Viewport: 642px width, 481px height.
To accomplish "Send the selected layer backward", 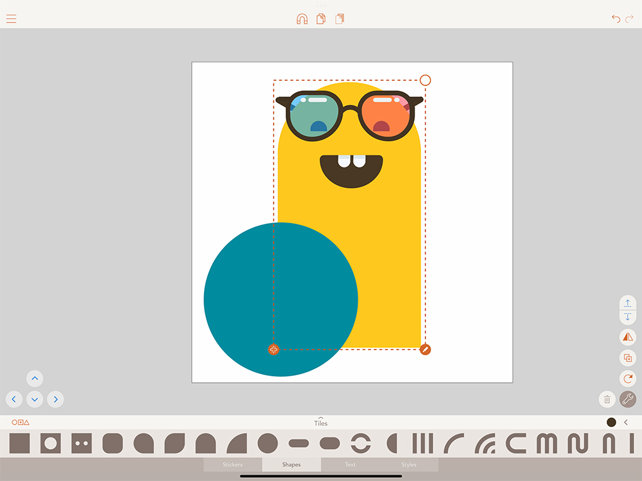I will click(x=628, y=317).
